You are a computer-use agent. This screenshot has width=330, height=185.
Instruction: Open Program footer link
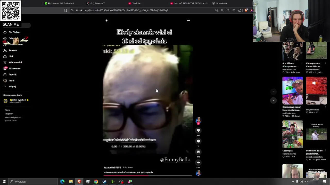(x=9, y=114)
